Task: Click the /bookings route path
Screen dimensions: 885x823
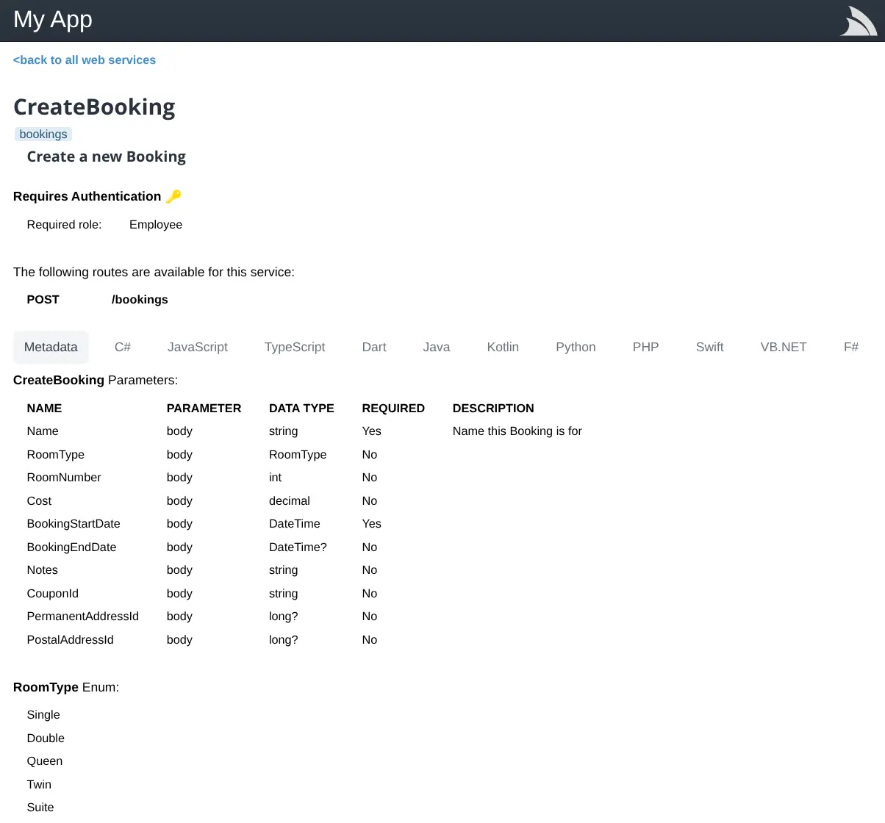Action: pyautogui.click(x=140, y=300)
